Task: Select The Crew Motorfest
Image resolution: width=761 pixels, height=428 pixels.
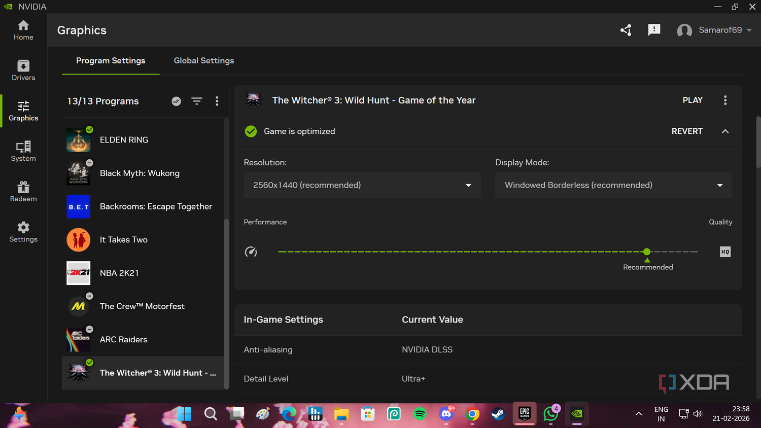Action: [143, 306]
